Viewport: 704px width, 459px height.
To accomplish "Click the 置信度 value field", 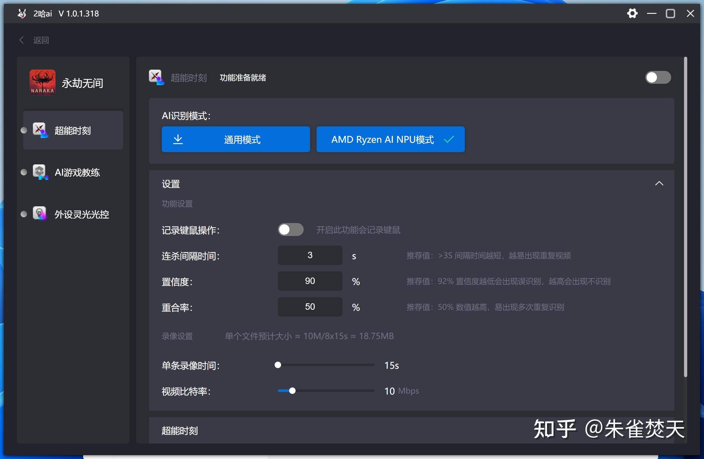I will point(310,281).
